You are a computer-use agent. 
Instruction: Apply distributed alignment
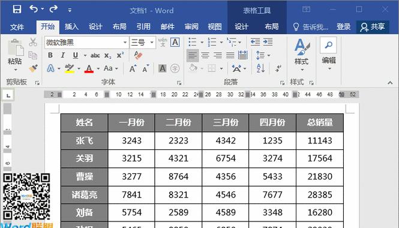(243, 55)
